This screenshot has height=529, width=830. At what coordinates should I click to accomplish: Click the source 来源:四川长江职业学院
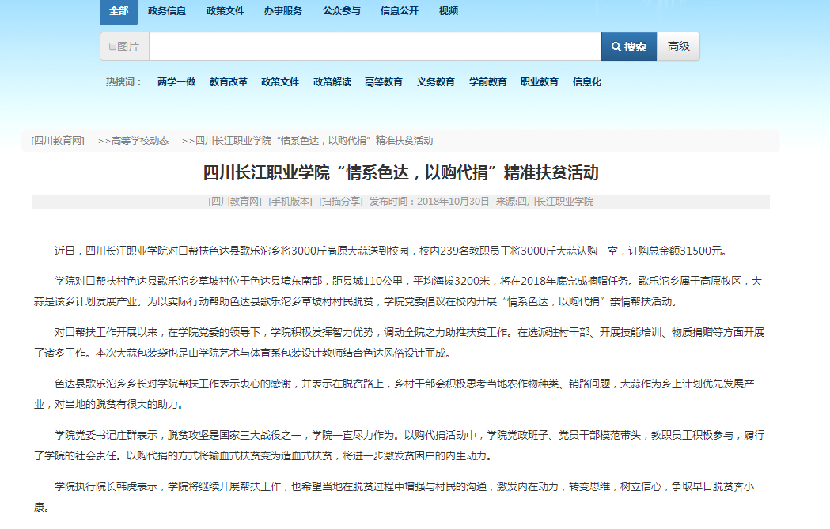pos(544,202)
